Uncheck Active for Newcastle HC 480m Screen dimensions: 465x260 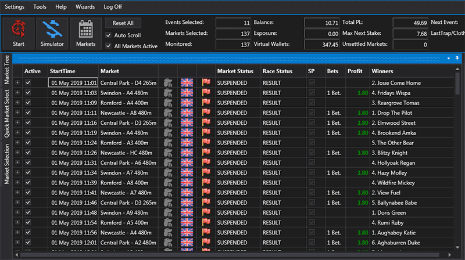28,153
